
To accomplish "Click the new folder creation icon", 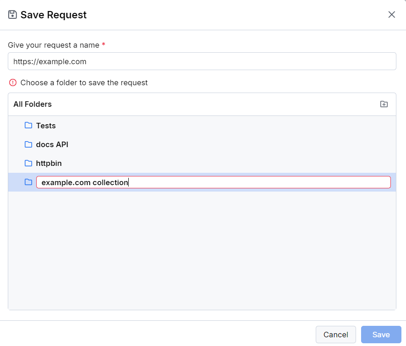I will point(384,104).
